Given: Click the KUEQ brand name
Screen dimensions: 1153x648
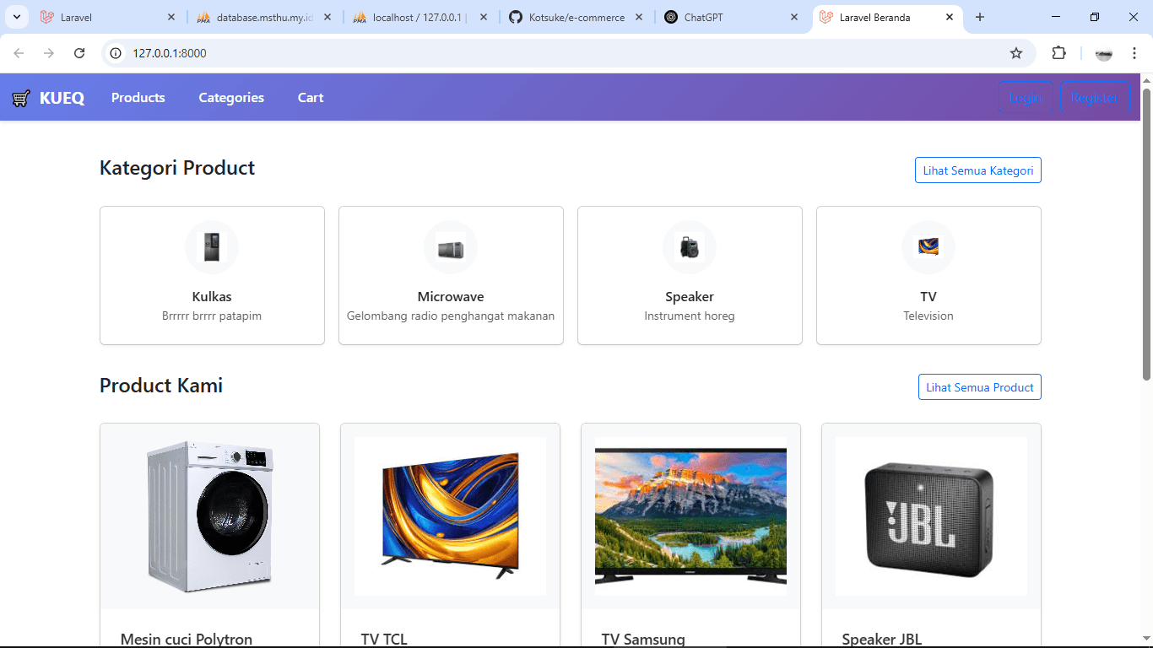Looking at the screenshot, I should 62,98.
